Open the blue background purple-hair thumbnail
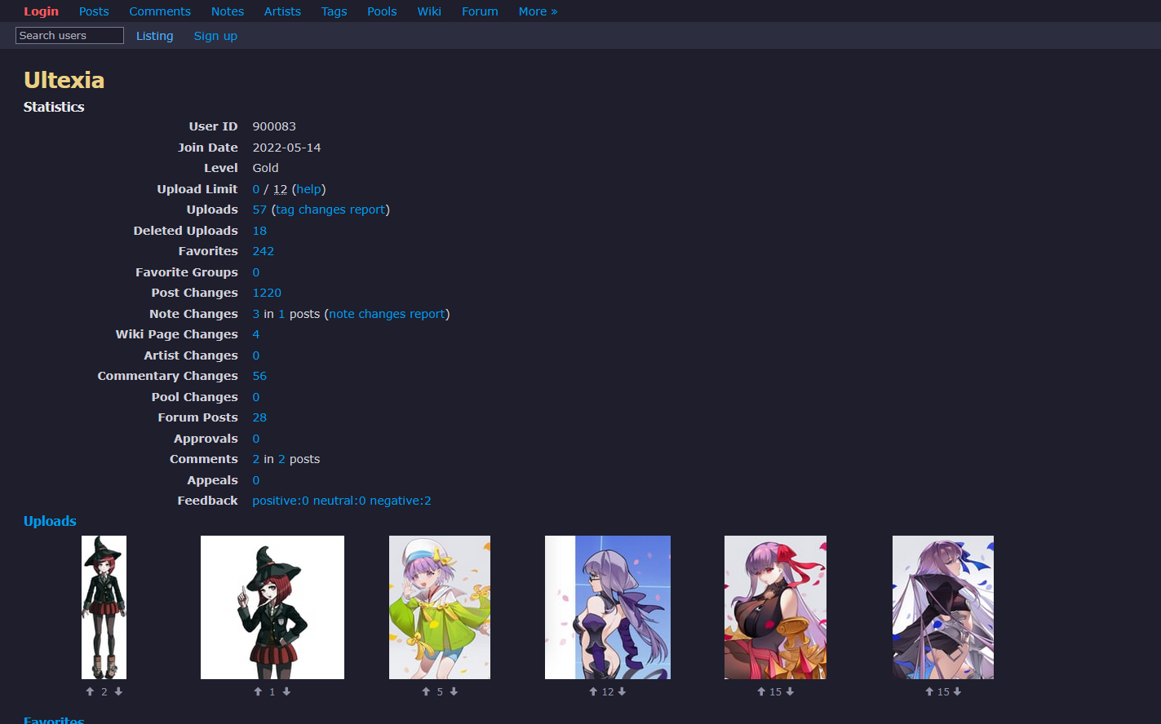1161x724 pixels. pyautogui.click(x=608, y=607)
